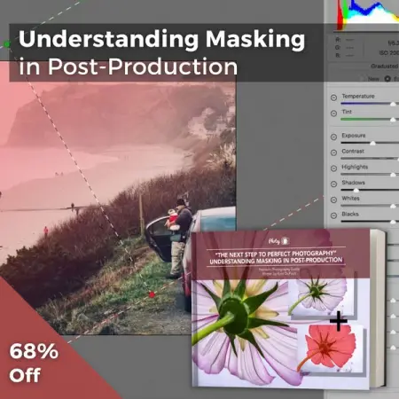Click the Whites label
This screenshot has height=399, width=399.
350,198
